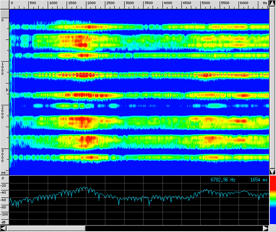276x232 pixels.
Task: Click the dB label on spectrum axis
Action: click(x=3, y=221)
